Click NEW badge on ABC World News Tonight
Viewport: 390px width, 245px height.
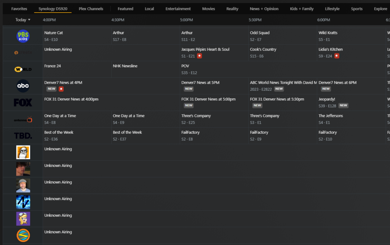click(279, 89)
